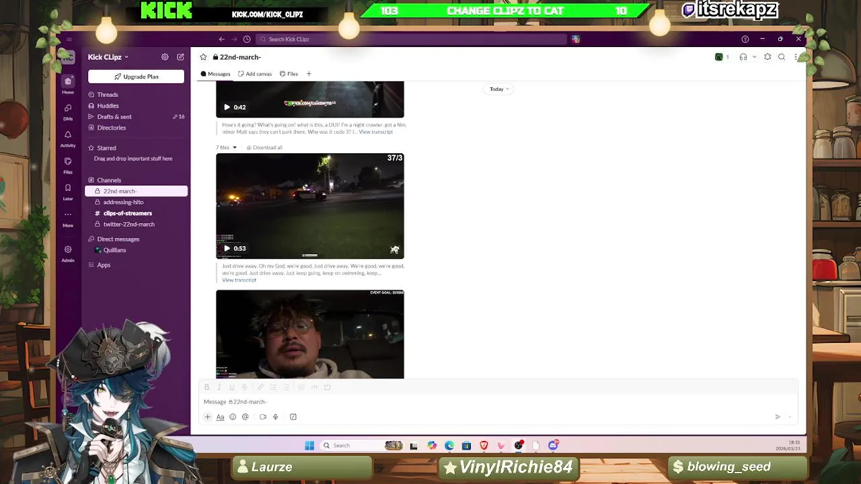This screenshot has height=484, width=861.
Task: Open the Activity bell panel
Action: pos(68,138)
